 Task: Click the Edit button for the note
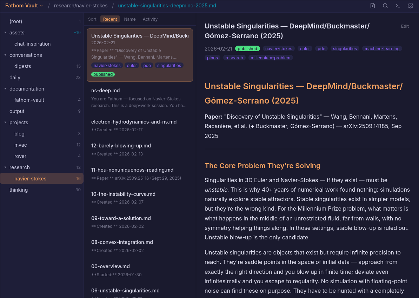pos(405,26)
